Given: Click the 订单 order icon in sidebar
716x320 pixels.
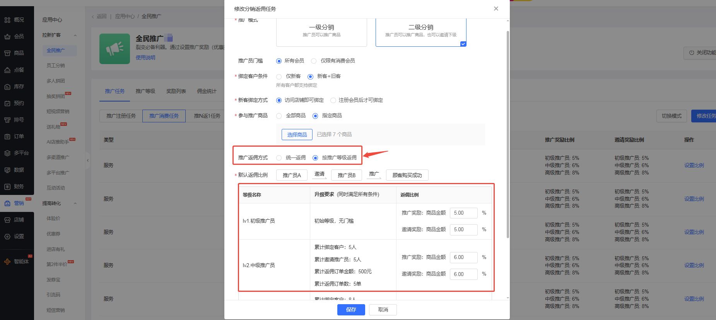Looking at the screenshot, I should click(7, 137).
